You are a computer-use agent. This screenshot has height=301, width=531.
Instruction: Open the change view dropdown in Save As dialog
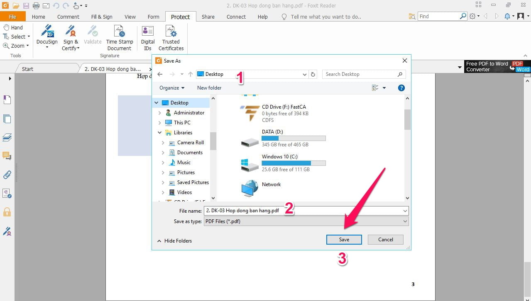coord(383,87)
